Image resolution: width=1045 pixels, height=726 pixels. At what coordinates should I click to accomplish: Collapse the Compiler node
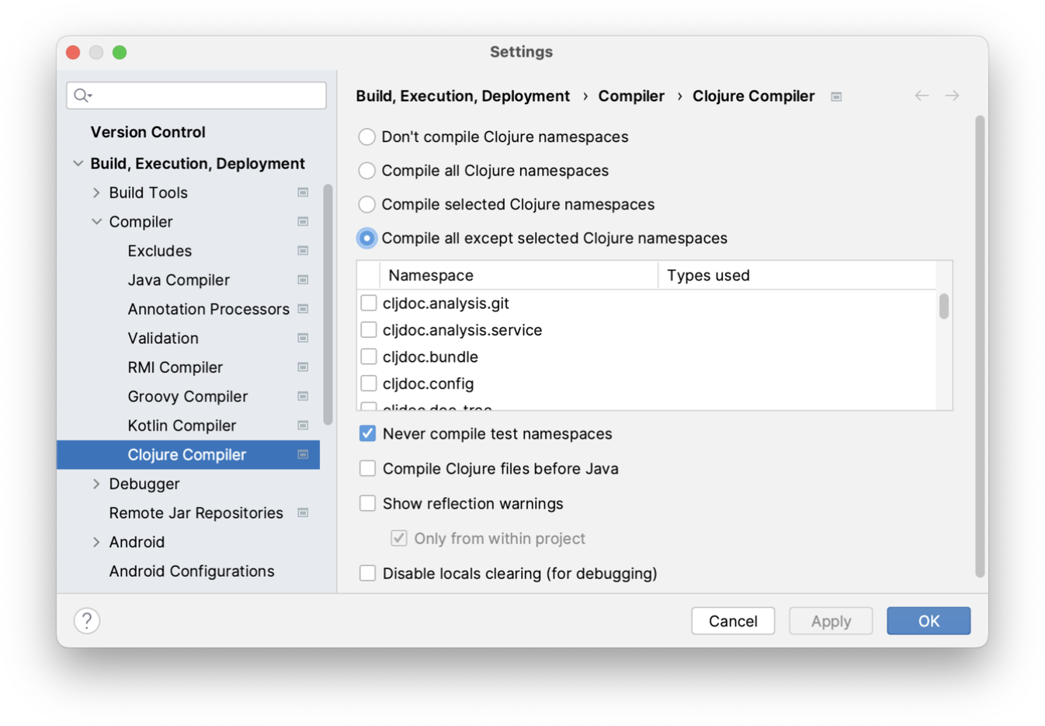point(96,222)
